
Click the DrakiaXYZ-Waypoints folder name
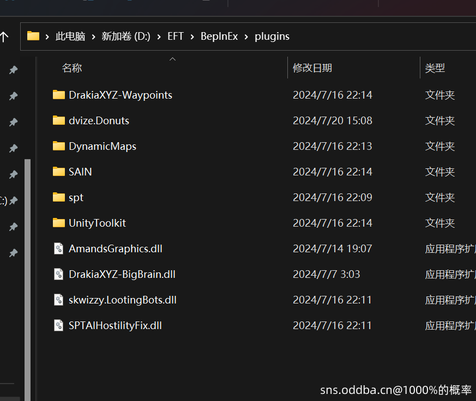tap(120, 95)
